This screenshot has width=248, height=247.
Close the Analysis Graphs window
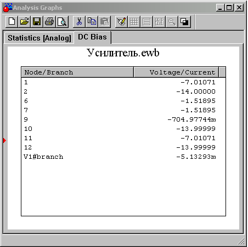[x=239, y=8]
